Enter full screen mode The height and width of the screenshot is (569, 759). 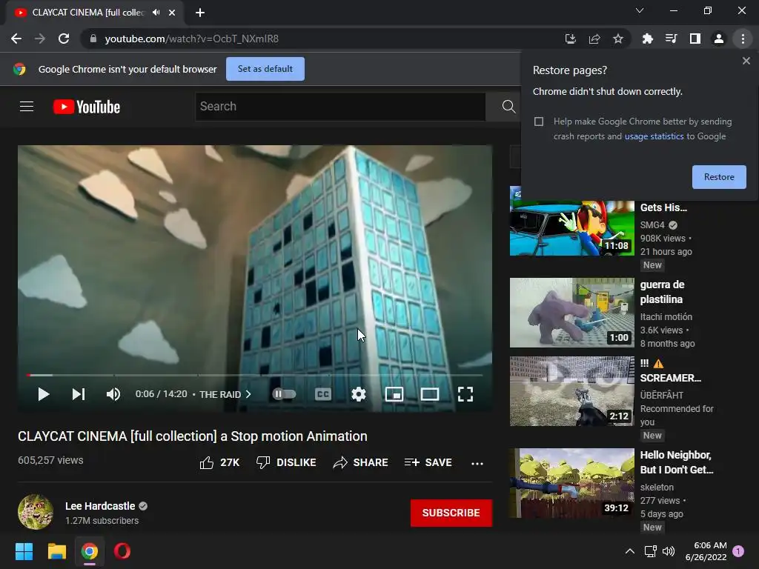pyautogui.click(x=465, y=394)
